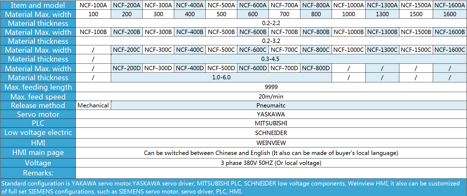
Task: Click the Remarks: row header
Action: click(38, 173)
